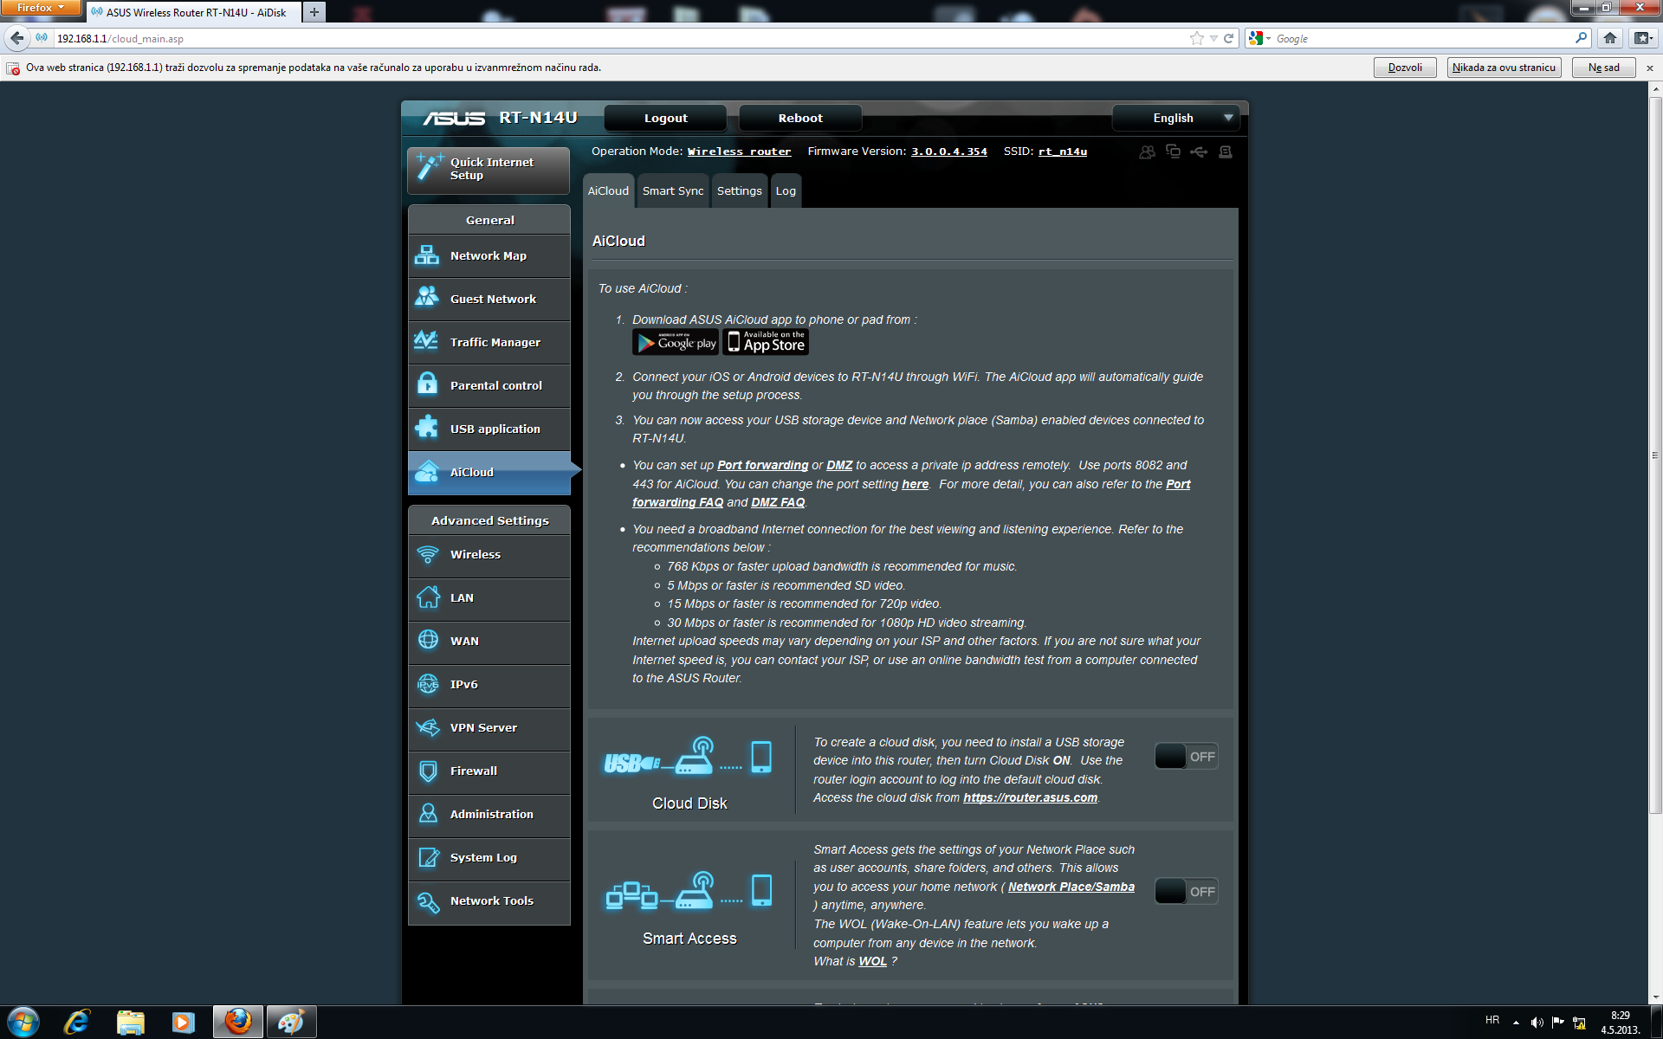Open Firewall settings
The width and height of the screenshot is (1663, 1039).
tap(489, 771)
